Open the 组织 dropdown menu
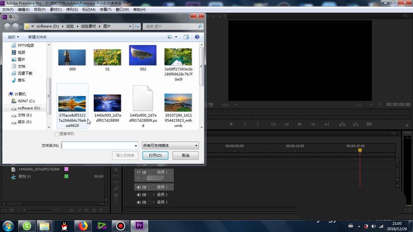Image resolution: width=413 pixels, height=232 pixels. tap(14, 37)
